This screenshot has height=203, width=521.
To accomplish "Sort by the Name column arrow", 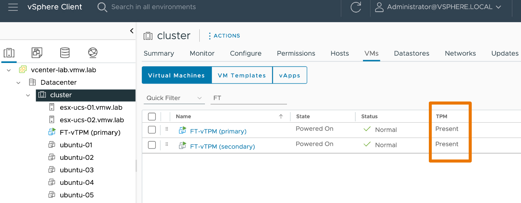I will [281, 116].
